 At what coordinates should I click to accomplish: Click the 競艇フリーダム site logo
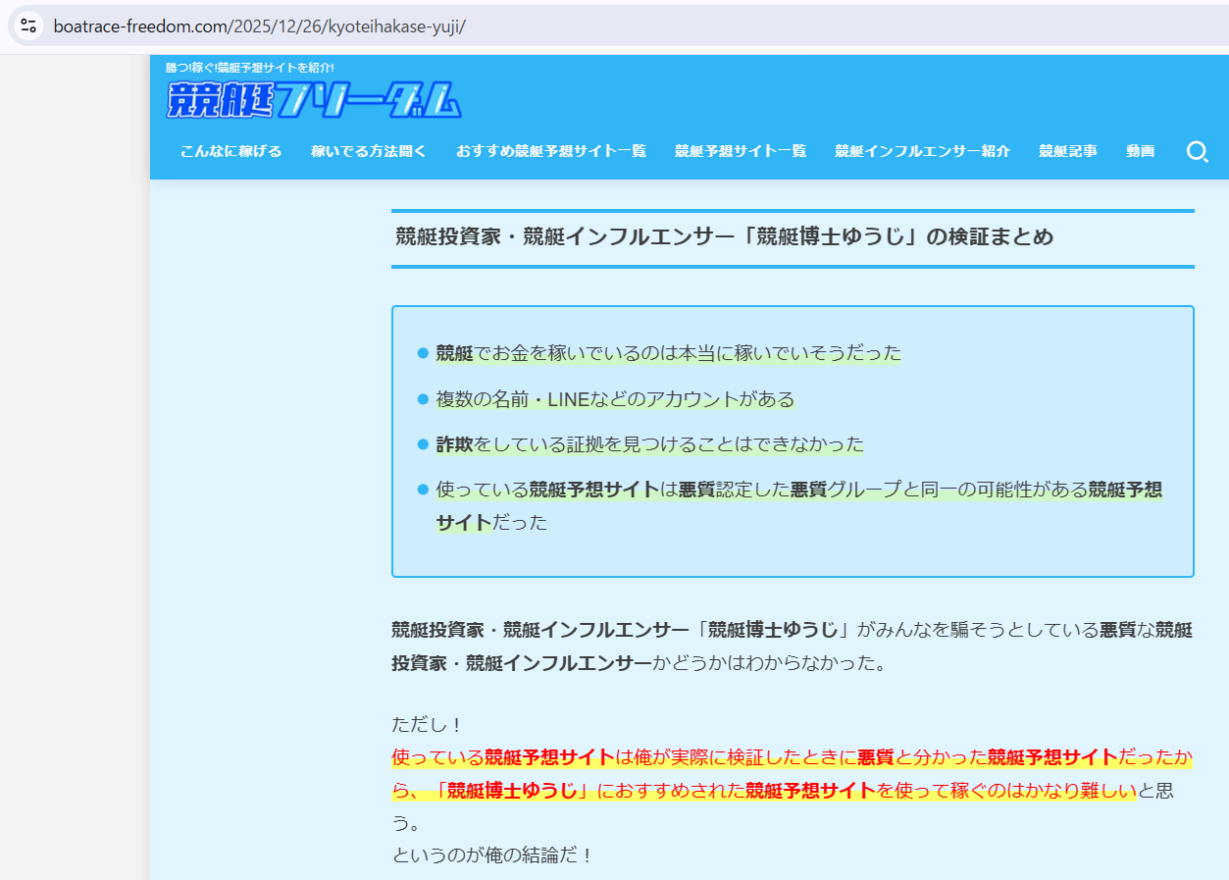pyautogui.click(x=314, y=99)
